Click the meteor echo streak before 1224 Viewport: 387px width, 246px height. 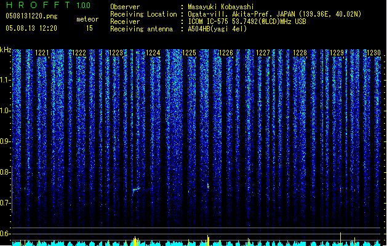136,189
